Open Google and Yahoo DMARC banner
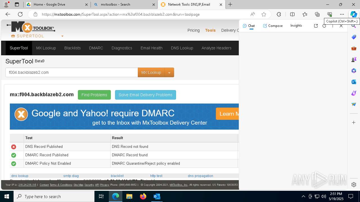This screenshot has width=360, height=202. point(124,117)
